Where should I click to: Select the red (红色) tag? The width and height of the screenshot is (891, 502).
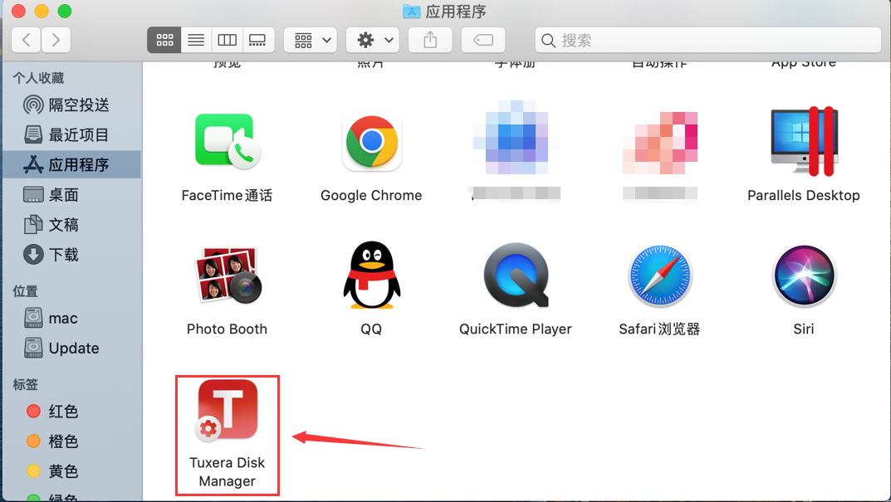point(63,412)
